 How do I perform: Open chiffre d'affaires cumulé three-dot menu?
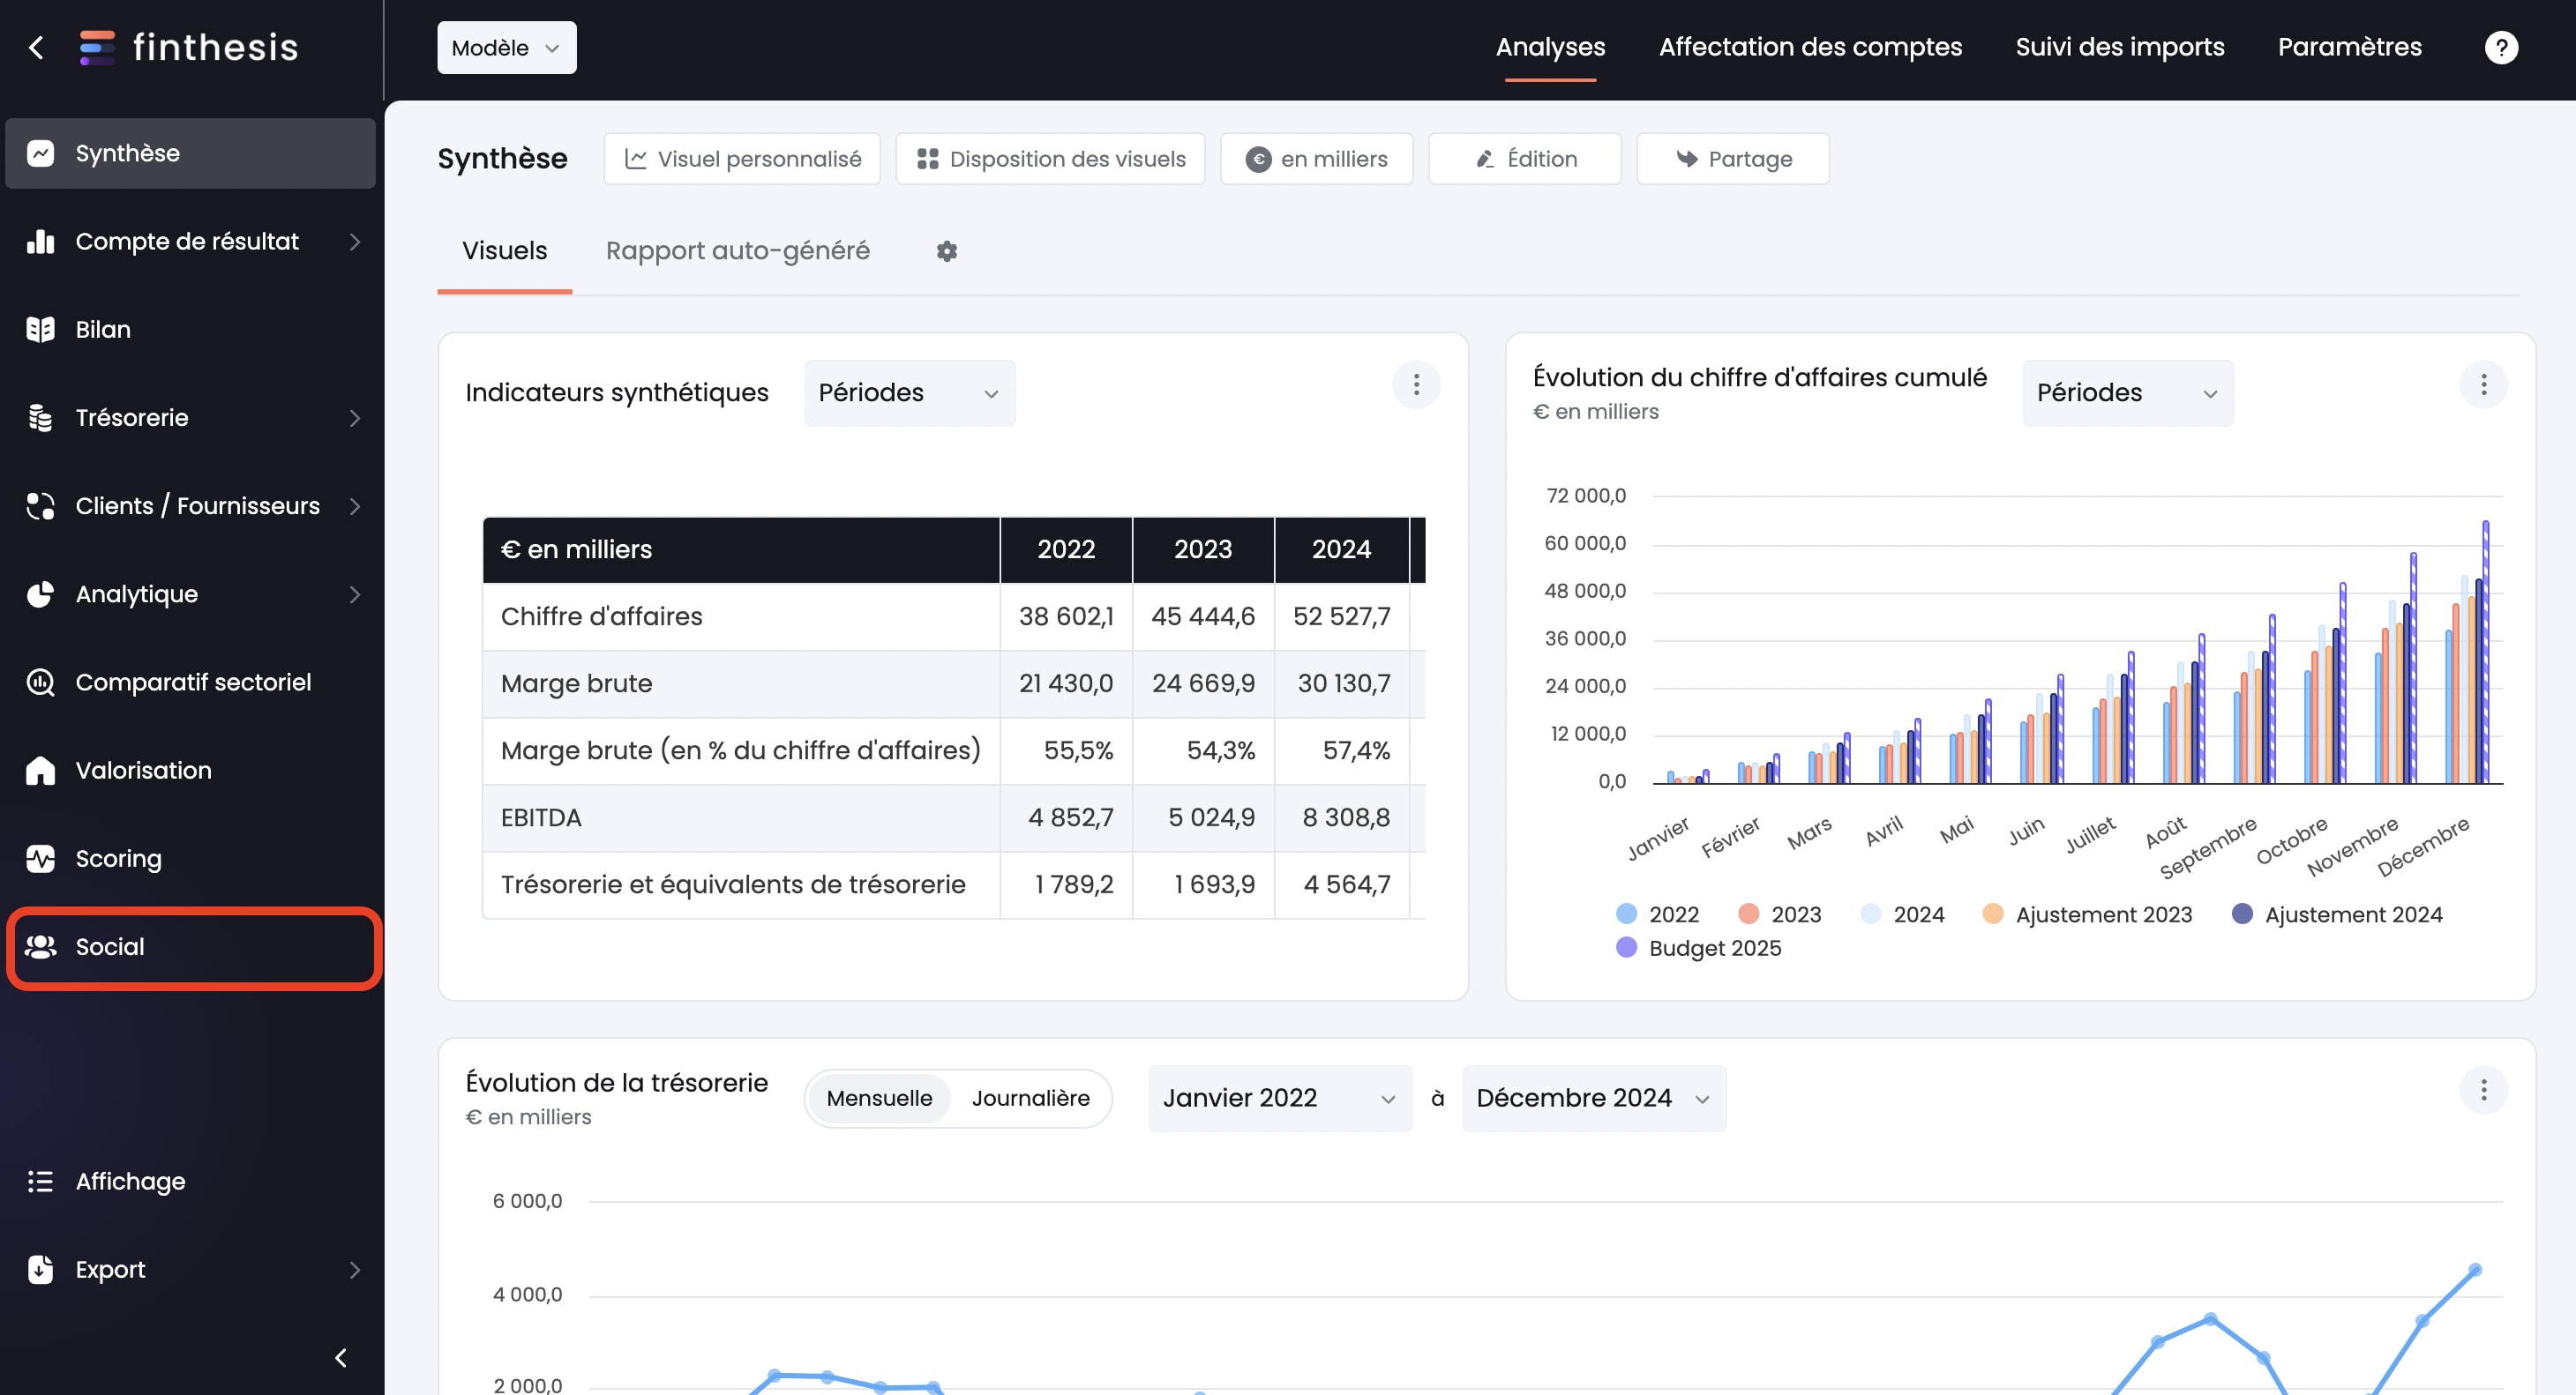pyautogui.click(x=2483, y=384)
